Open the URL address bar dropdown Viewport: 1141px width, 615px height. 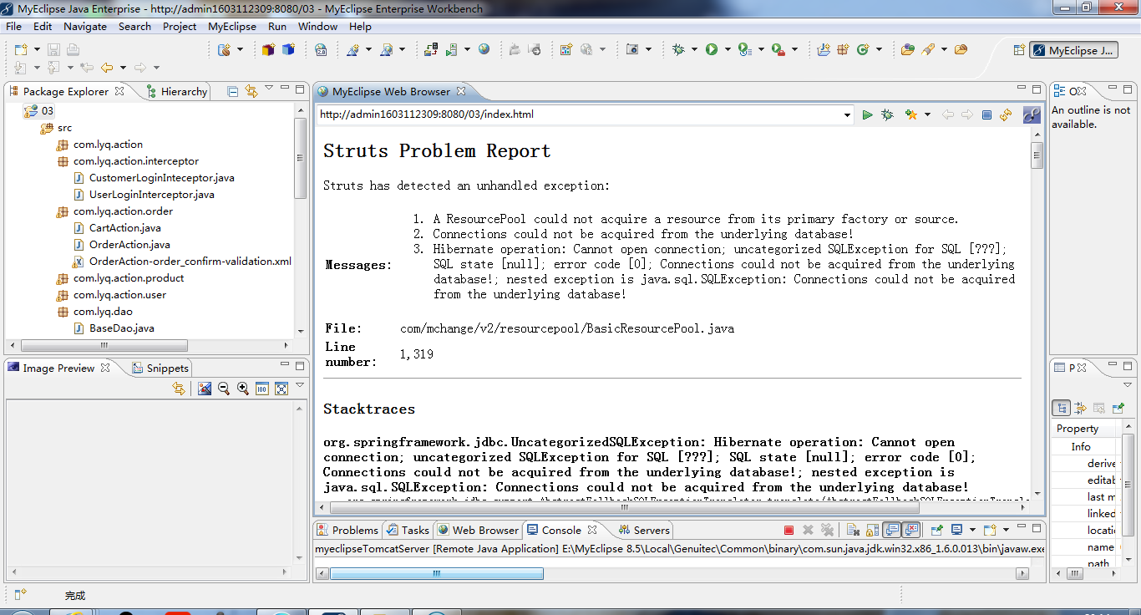pos(847,114)
